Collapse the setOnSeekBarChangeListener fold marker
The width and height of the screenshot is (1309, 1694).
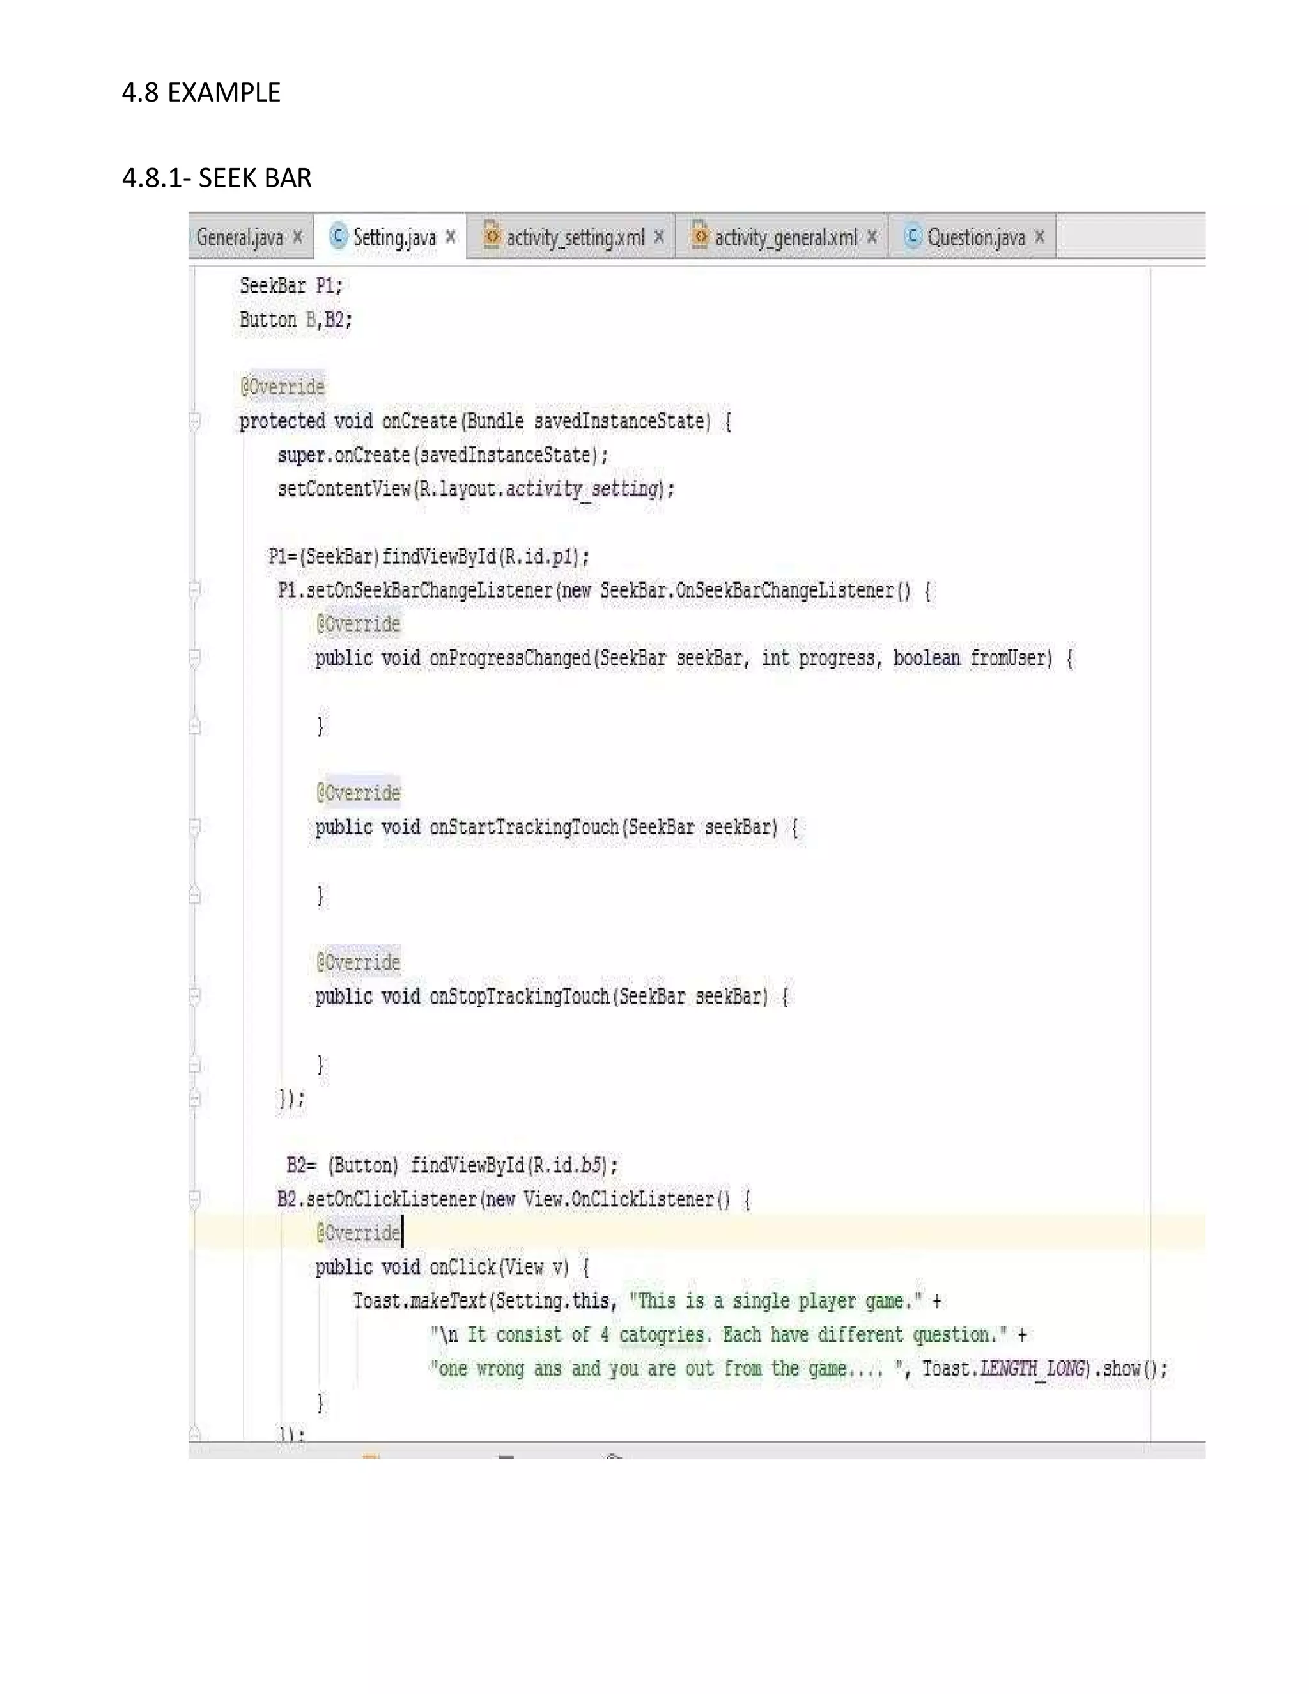[x=195, y=591]
